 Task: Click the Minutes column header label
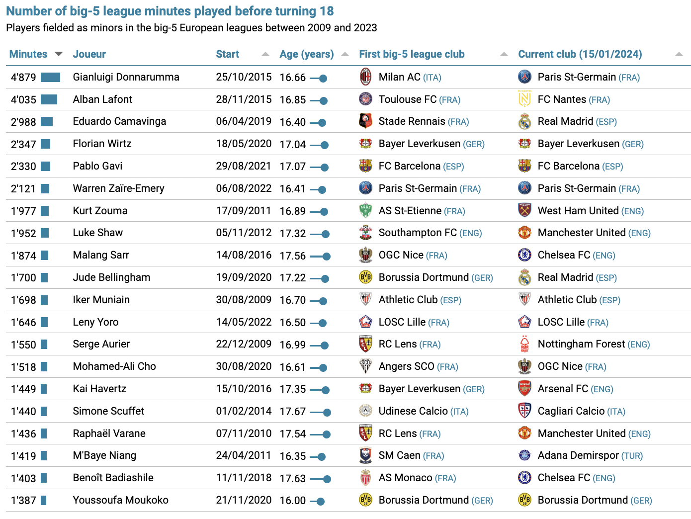pos(28,54)
